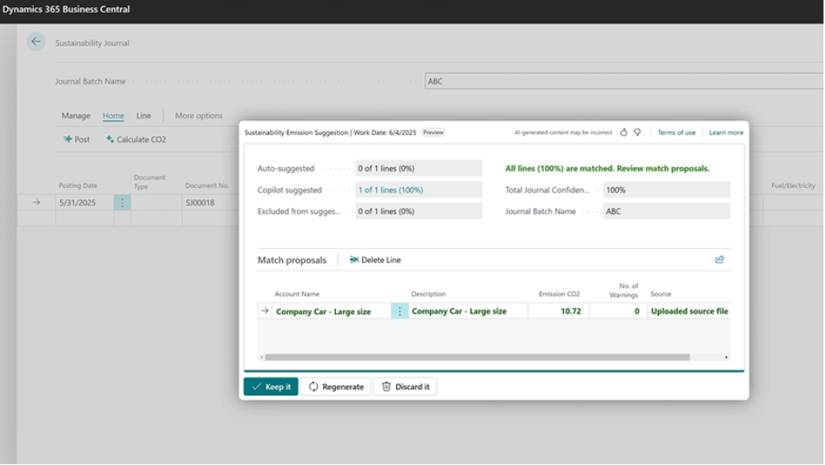Click arrow marker of match proposal row

coord(265,311)
